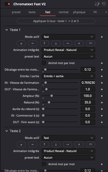
Task: Edit Ampleur value 100.0
Action: 88,96
